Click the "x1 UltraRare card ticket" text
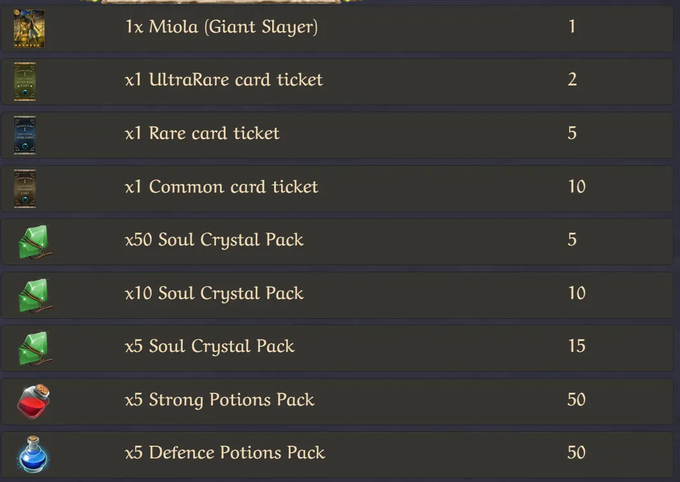This screenshot has width=680, height=482. (224, 80)
